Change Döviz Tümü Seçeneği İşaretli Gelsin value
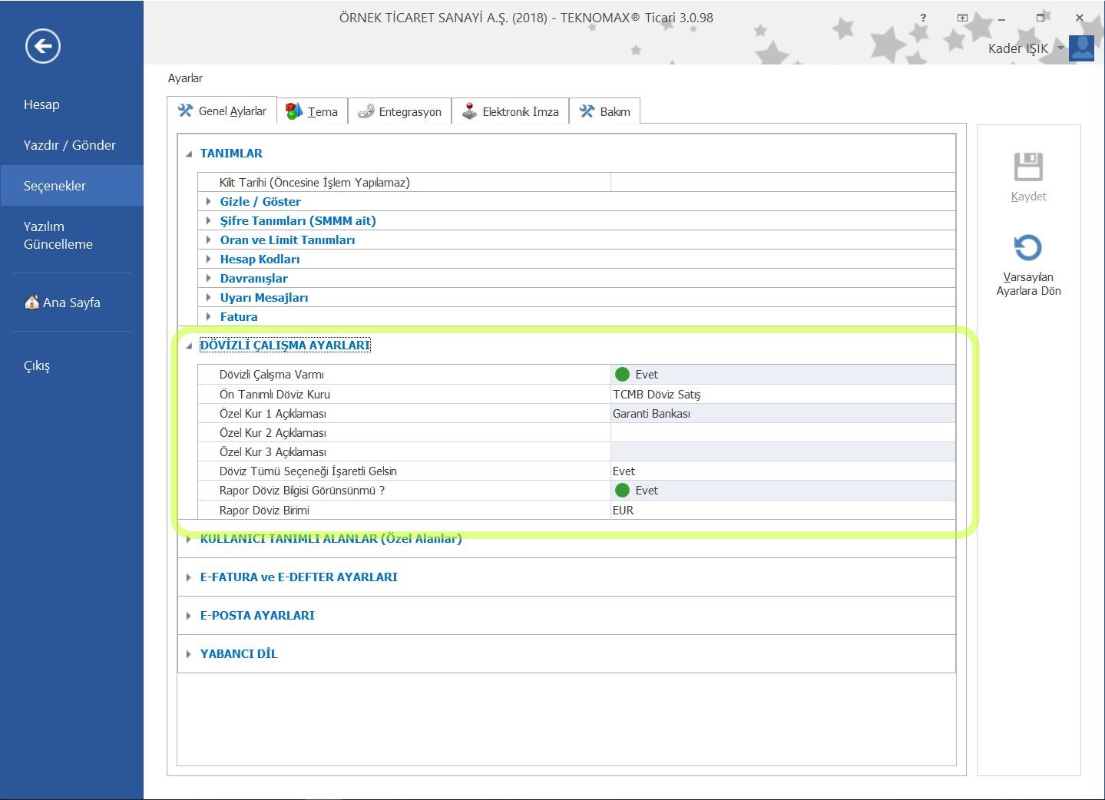The height and width of the screenshot is (800, 1105). (x=782, y=471)
